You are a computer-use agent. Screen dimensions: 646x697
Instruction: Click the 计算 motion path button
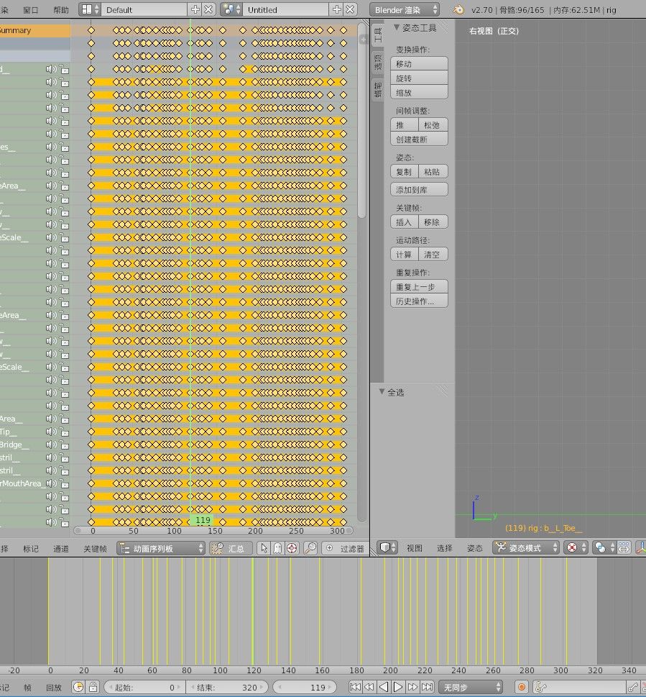(x=405, y=254)
